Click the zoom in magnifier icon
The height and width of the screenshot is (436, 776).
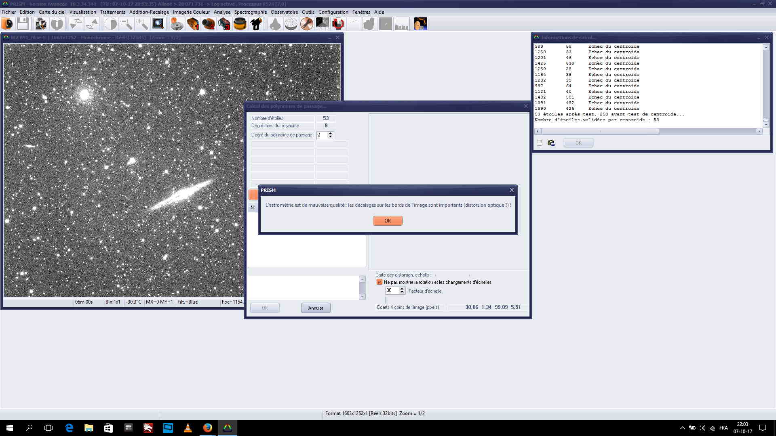pos(142,24)
